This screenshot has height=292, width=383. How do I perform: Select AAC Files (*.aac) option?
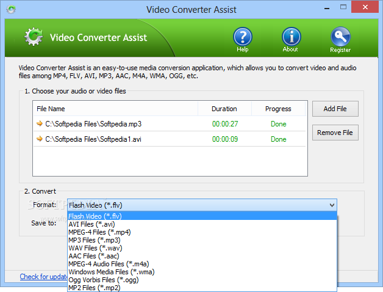(x=202, y=256)
